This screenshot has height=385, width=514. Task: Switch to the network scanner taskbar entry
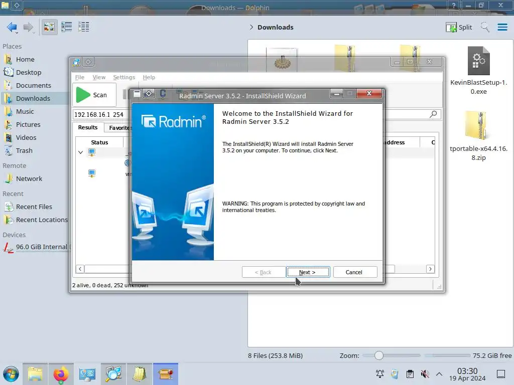[x=113, y=374]
